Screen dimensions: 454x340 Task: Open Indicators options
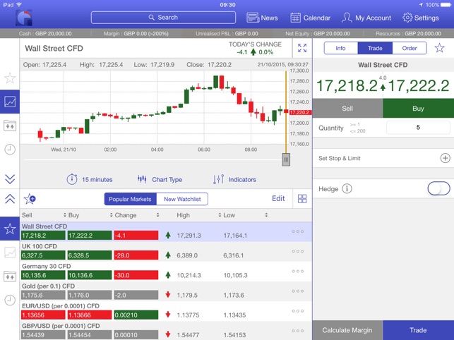pyautogui.click(x=234, y=179)
